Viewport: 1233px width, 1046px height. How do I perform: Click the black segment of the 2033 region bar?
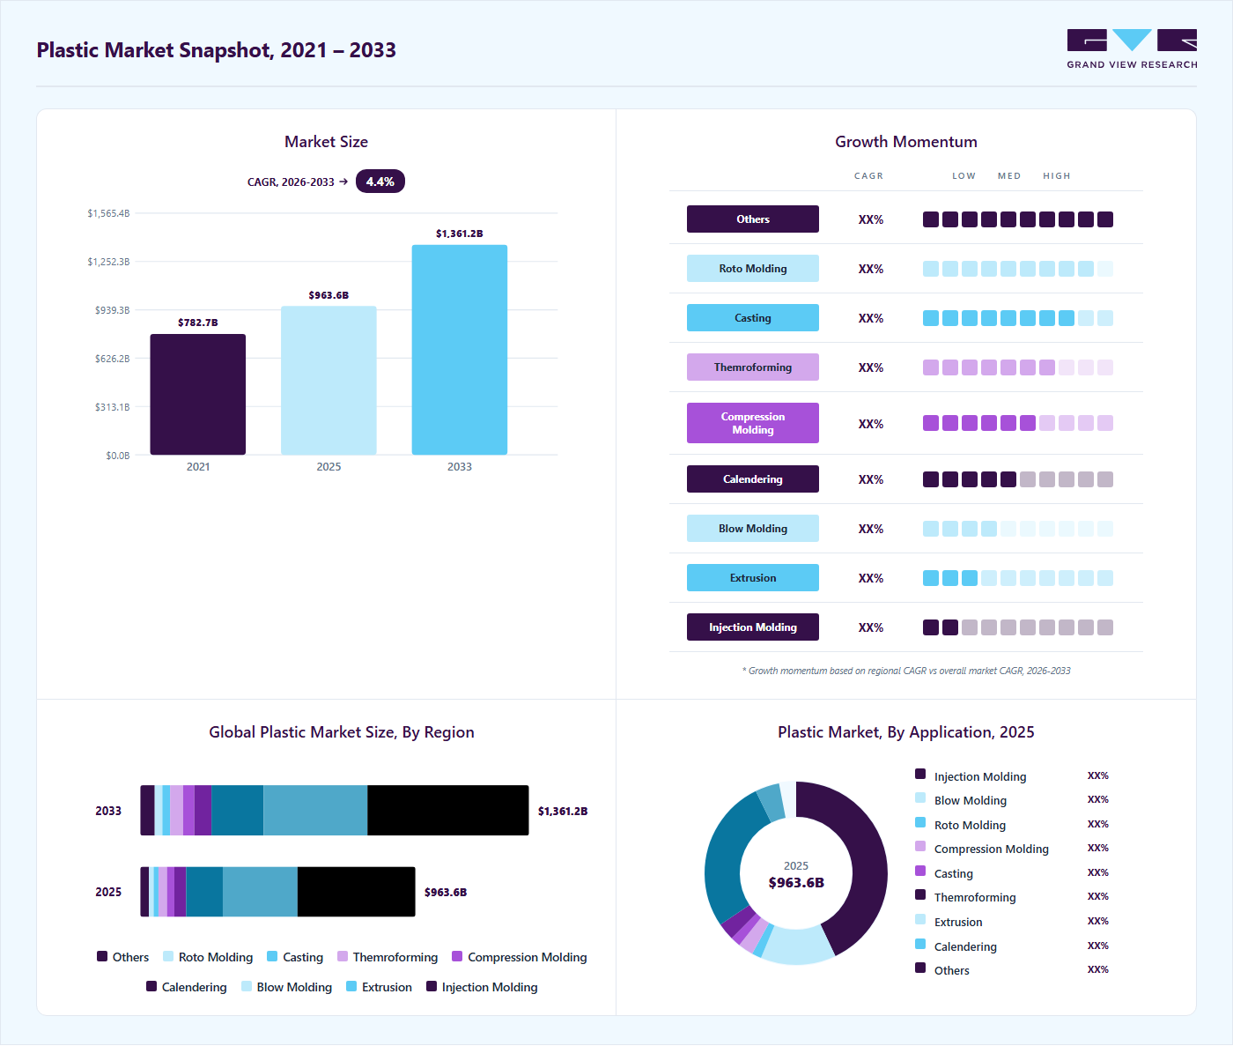[x=448, y=811]
